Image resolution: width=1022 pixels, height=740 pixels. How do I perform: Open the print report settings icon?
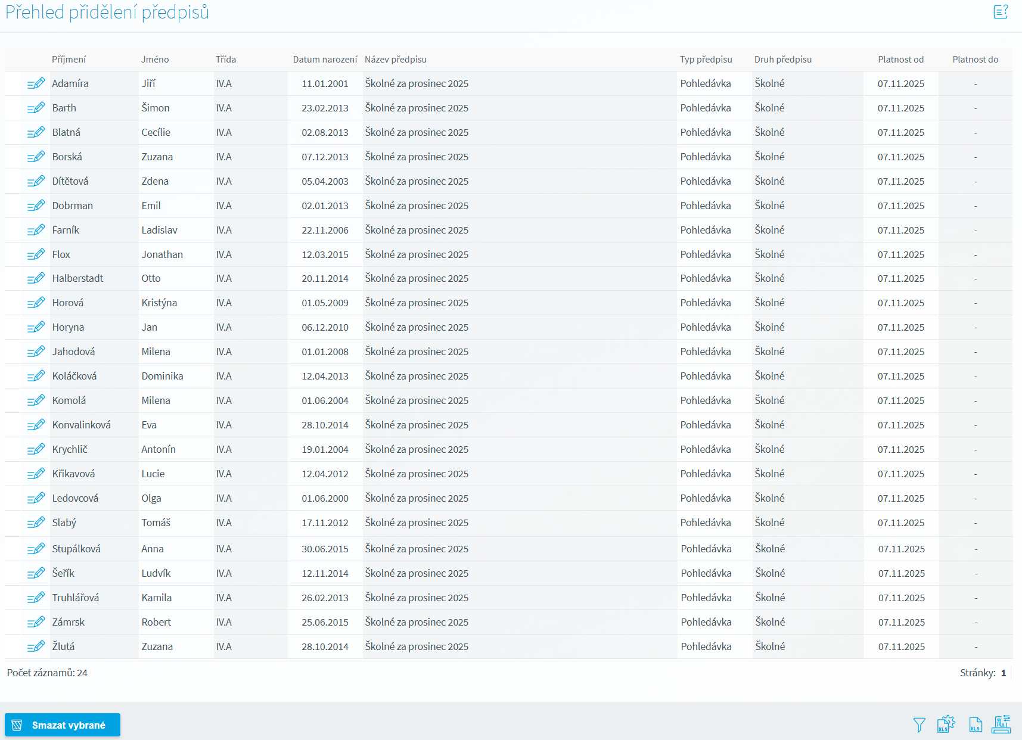(1001, 725)
